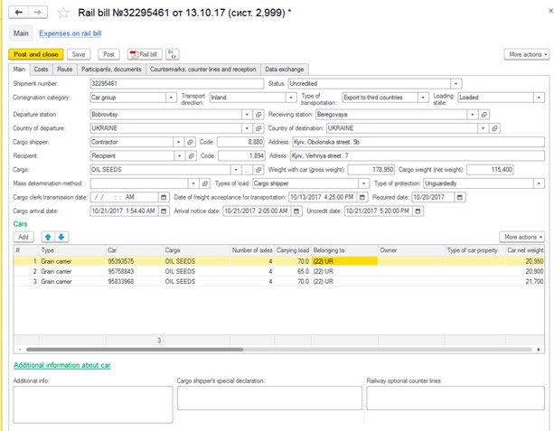Image resolution: width=554 pixels, height=431 pixels.
Task: Open calendar for Required date
Action: pos(460,197)
